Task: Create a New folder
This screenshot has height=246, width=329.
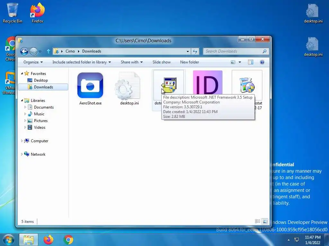Action: 190,62
